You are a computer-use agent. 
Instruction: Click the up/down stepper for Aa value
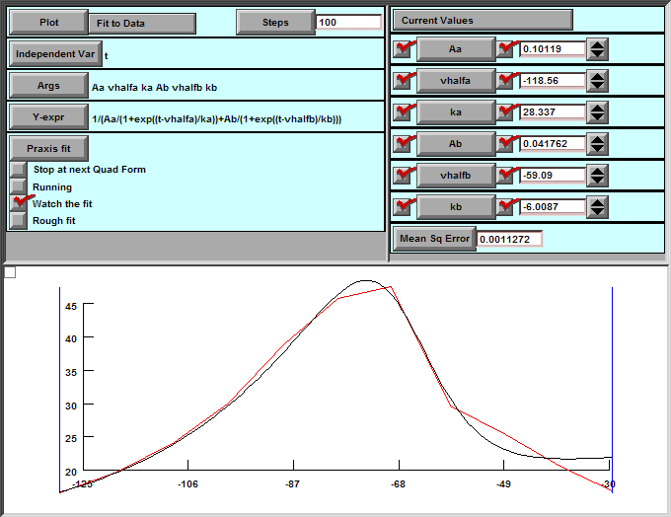597,49
